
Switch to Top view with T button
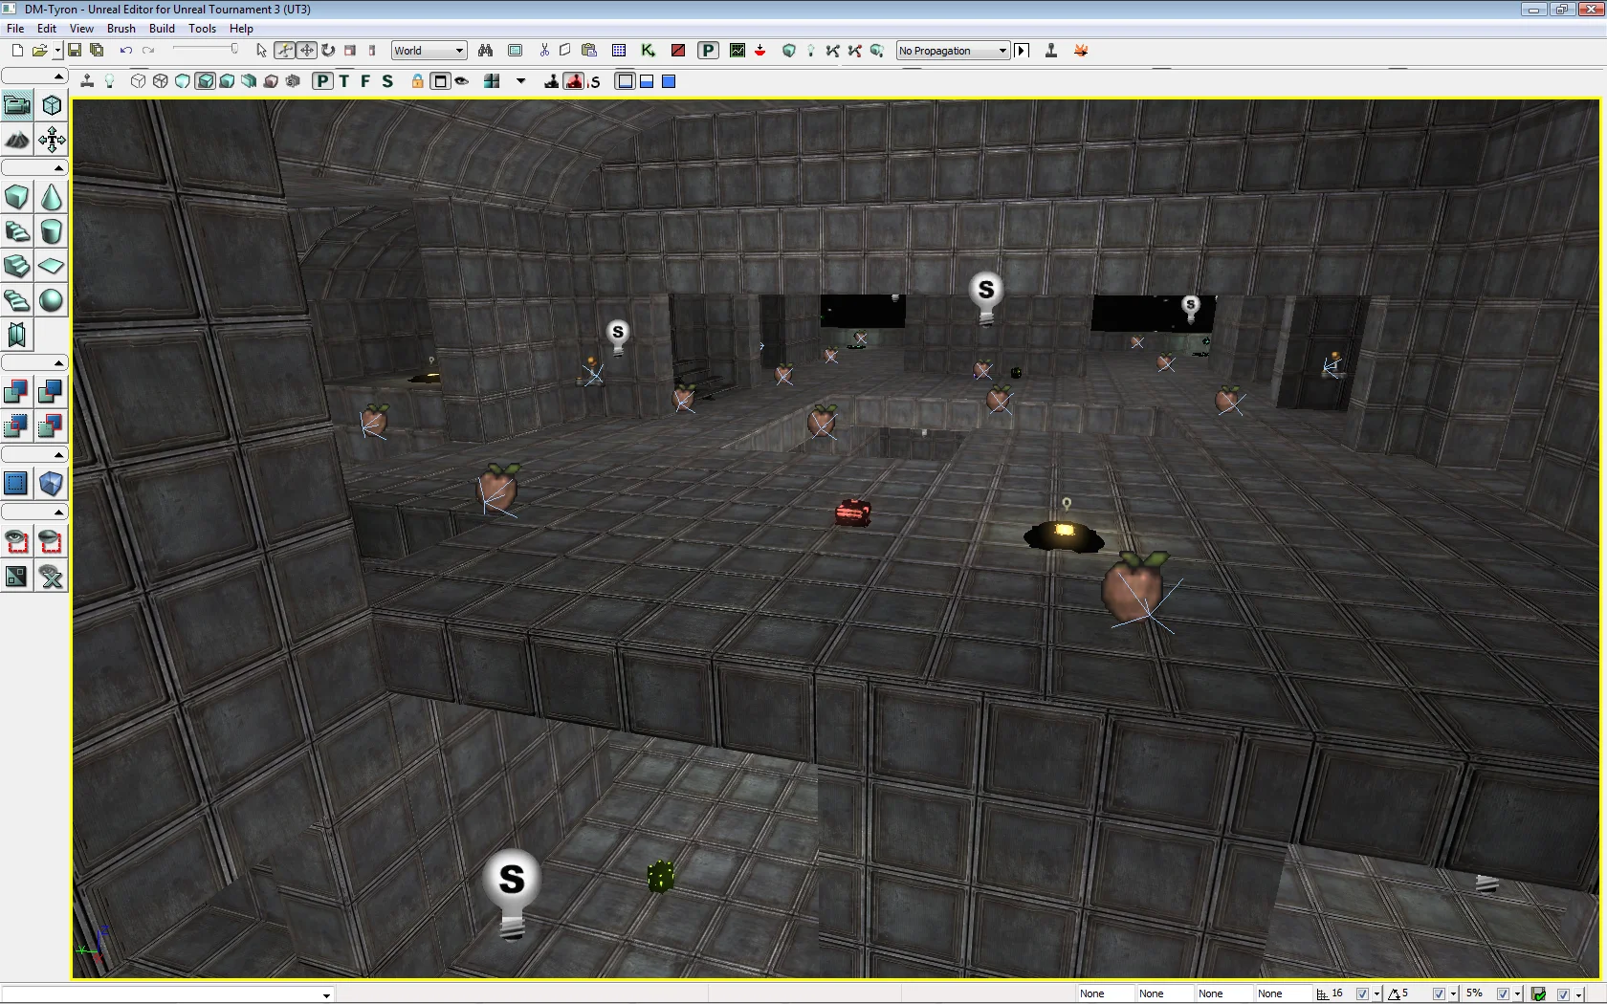pyautogui.click(x=344, y=81)
